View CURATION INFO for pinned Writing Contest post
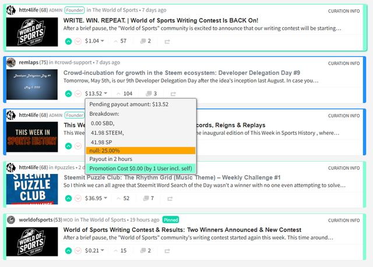The width and height of the screenshot is (373, 267). 344,220
